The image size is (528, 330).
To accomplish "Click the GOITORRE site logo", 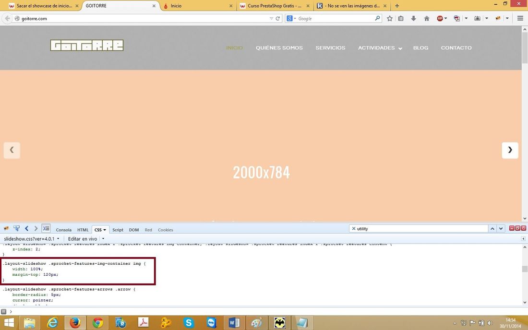I will [x=87, y=46].
